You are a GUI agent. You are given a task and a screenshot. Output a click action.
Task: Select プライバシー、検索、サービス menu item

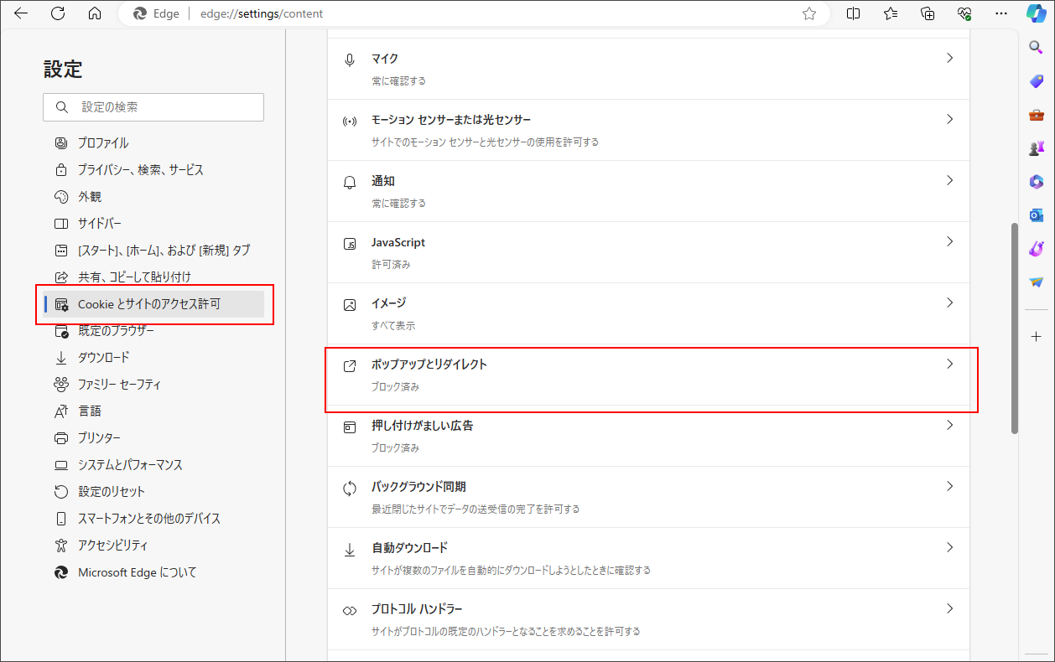140,170
